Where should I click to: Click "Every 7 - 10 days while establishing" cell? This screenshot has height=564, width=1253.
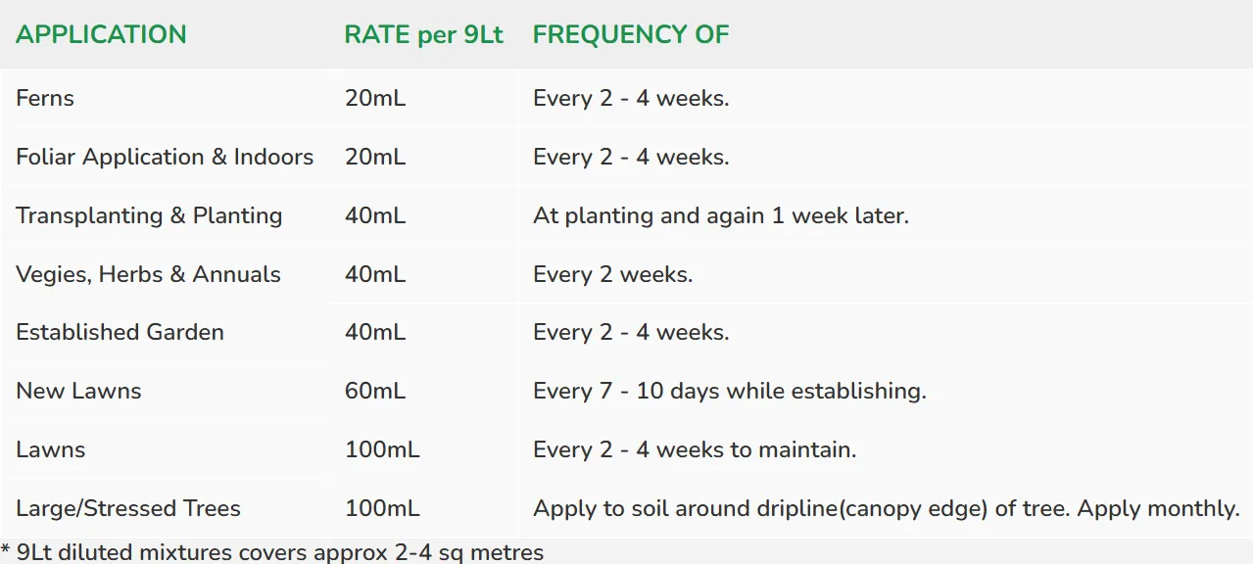[x=730, y=392]
